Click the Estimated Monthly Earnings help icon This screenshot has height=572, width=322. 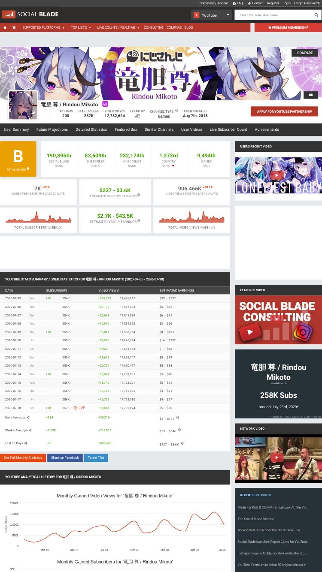(x=139, y=195)
